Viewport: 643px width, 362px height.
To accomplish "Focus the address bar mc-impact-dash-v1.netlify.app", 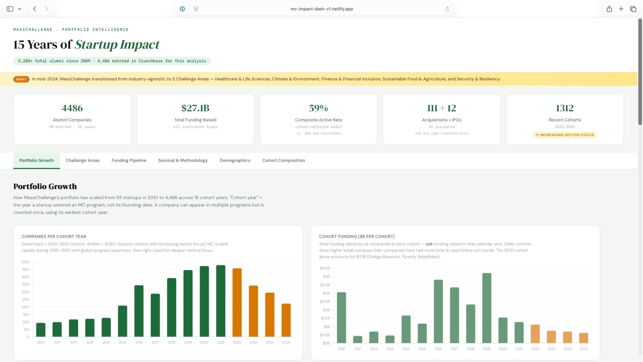I will [321, 9].
